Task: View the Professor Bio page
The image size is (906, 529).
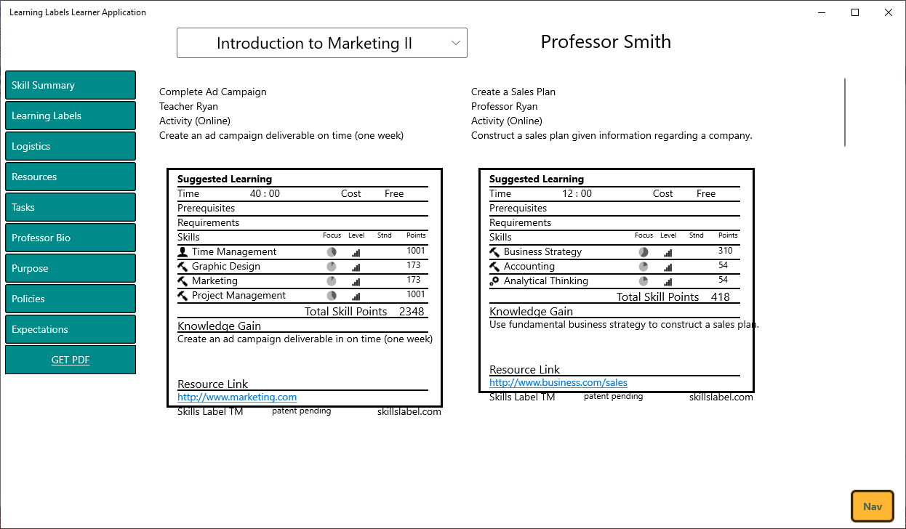Action: point(71,238)
